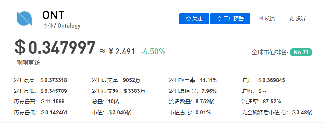The image size is (324, 123).
Task: Click the edit icon in 反馈 button
Action: click(261, 19)
